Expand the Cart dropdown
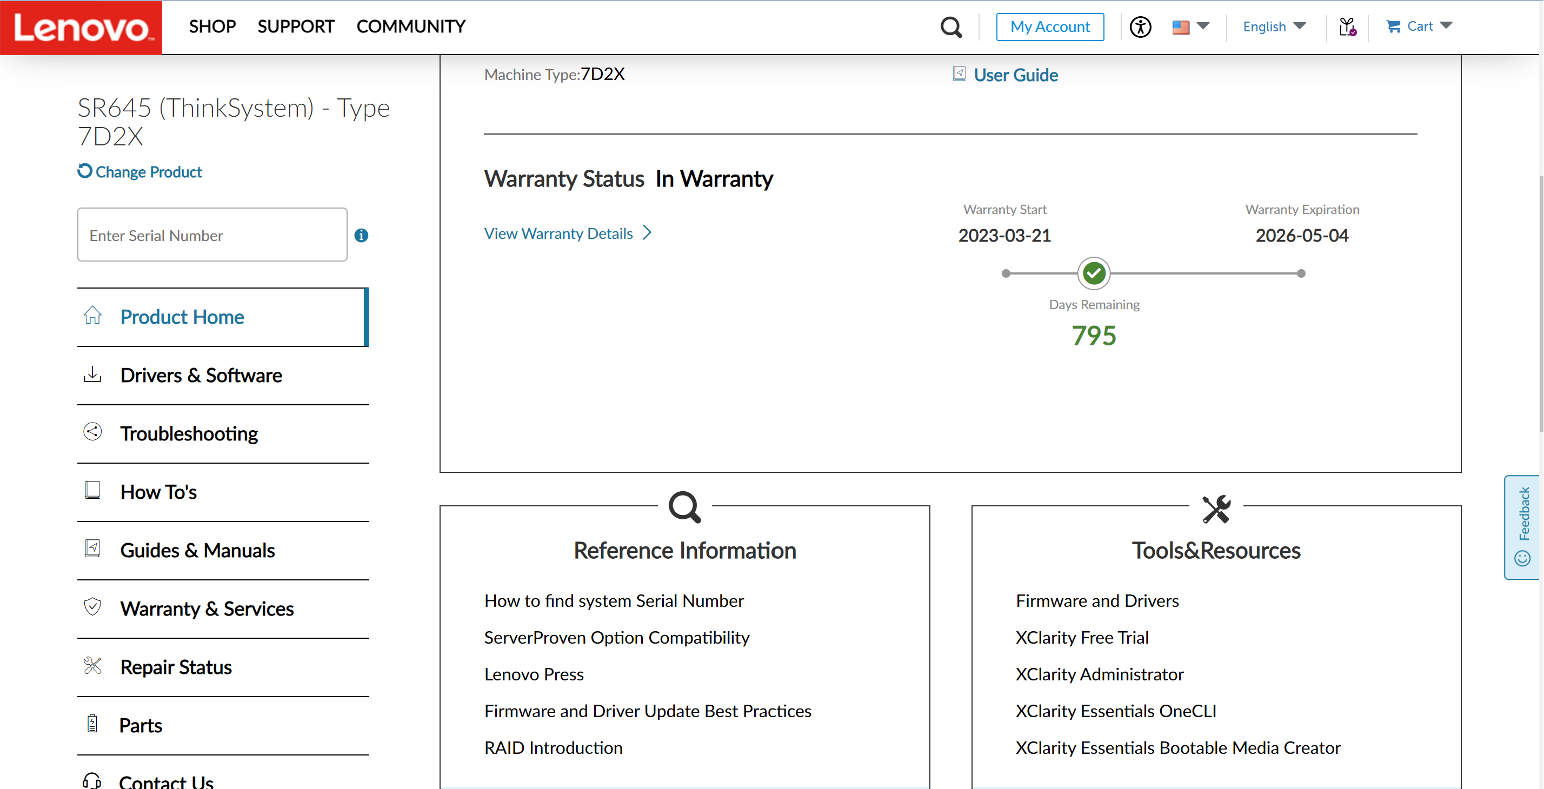 pos(1446,25)
